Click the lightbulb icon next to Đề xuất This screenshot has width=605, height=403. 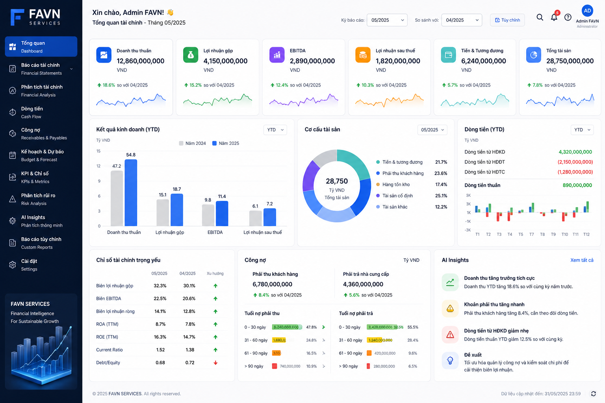tap(450, 360)
